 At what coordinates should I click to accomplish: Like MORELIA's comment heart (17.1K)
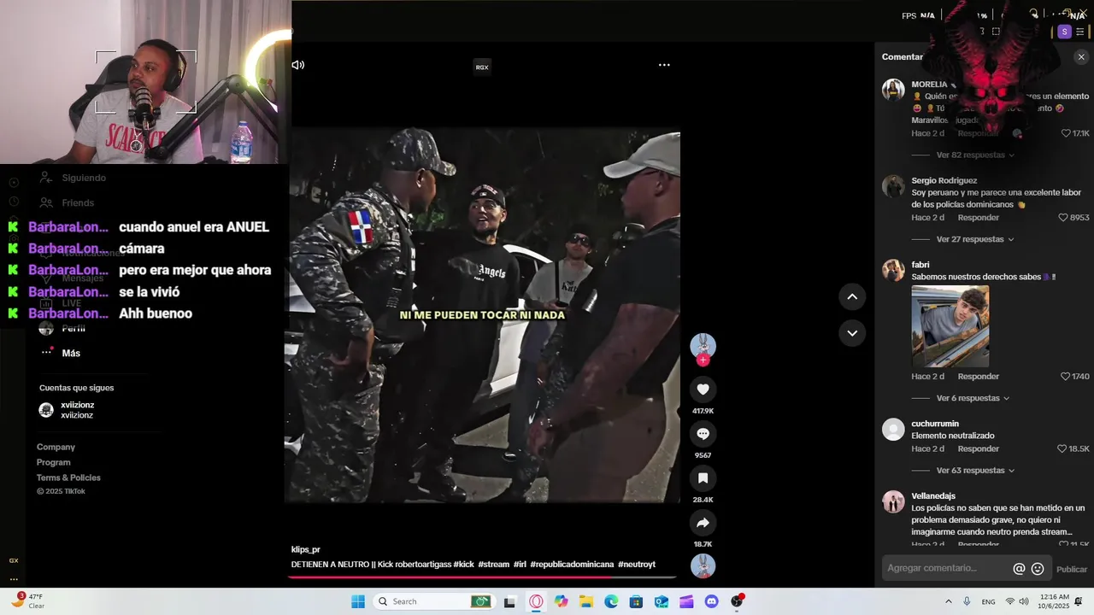(1066, 134)
